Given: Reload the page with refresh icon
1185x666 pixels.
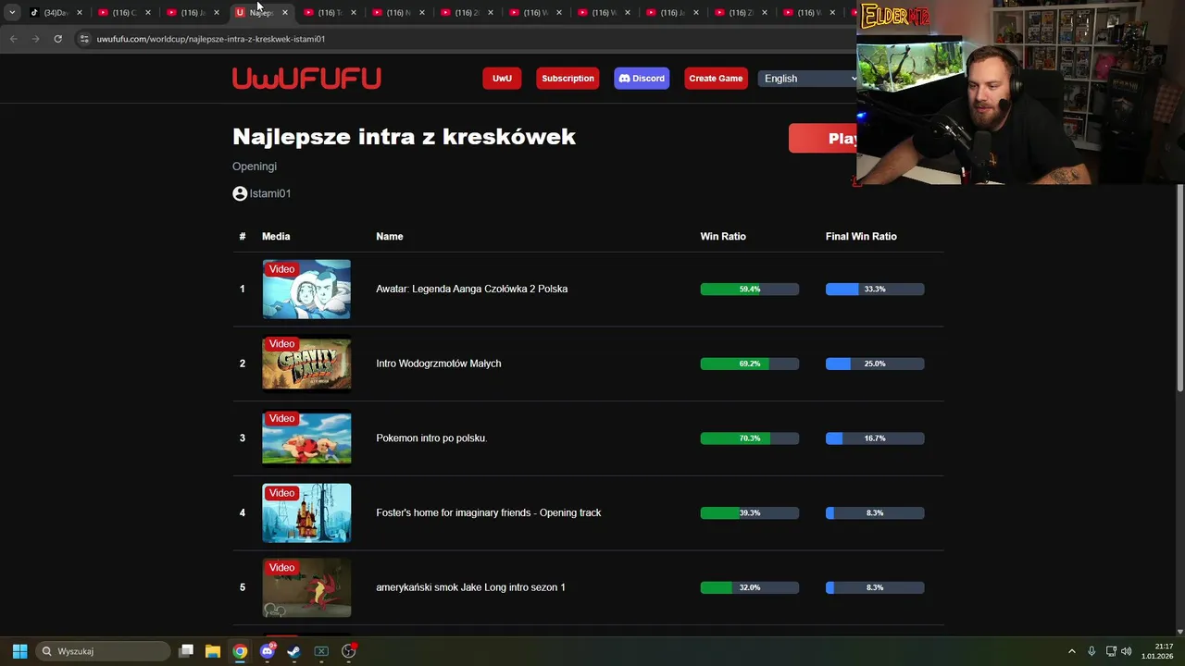Looking at the screenshot, I should 57,39.
